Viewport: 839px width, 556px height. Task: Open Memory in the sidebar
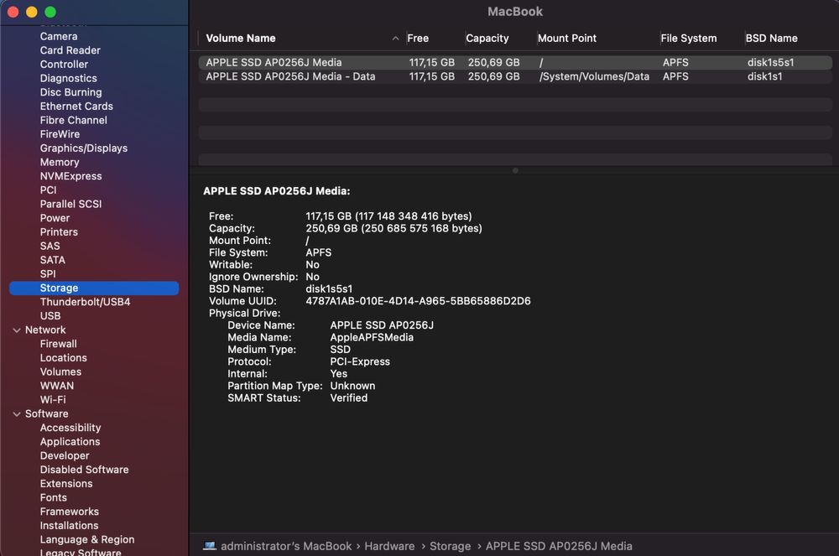point(60,162)
